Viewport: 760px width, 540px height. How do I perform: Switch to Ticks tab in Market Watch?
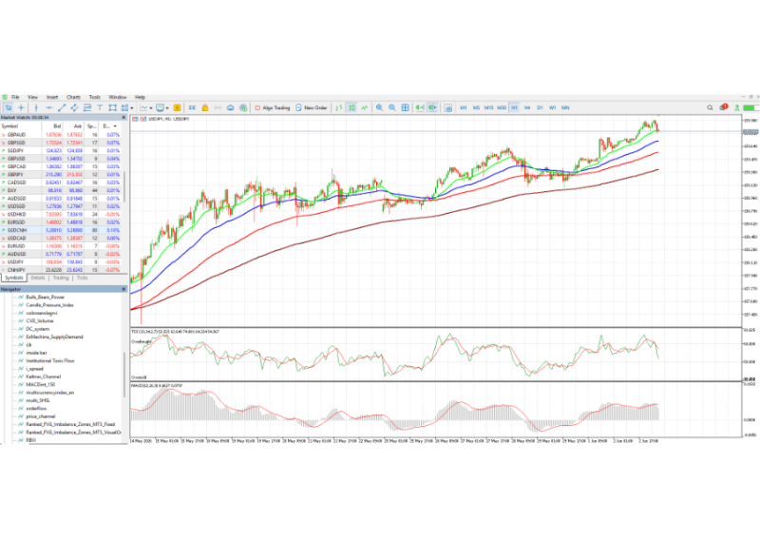click(x=82, y=278)
